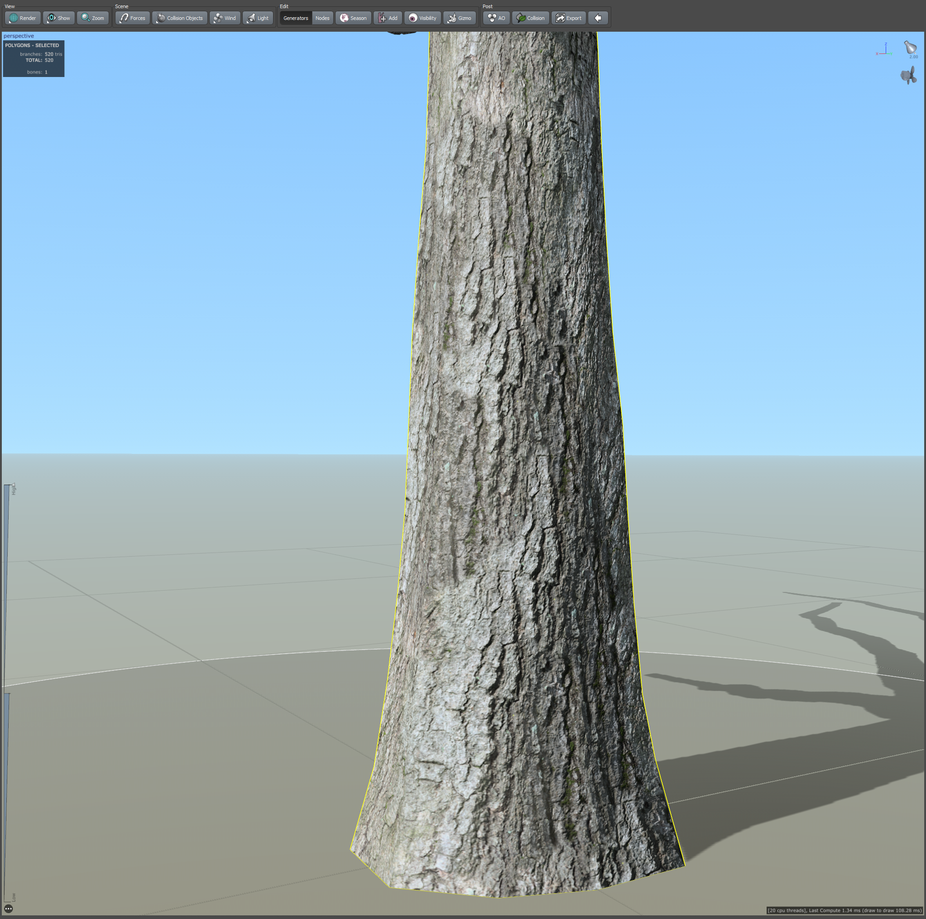The width and height of the screenshot is (926, 919).
Task: Click the leaf Collision post button
Action: (x=530, y=18)
